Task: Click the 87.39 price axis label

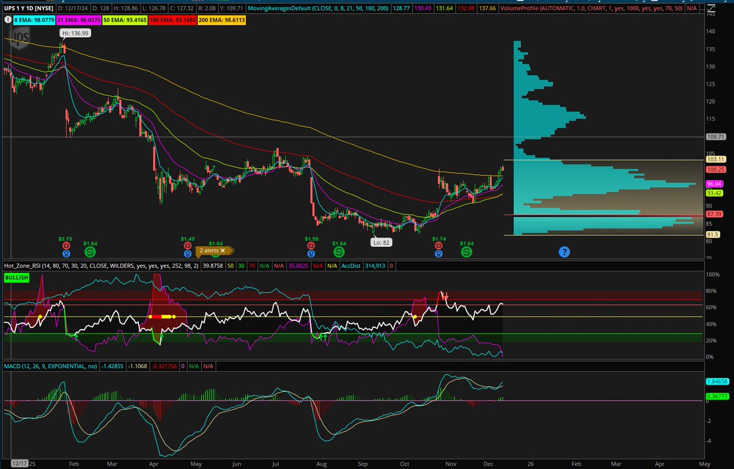Action: pos(713,215)
